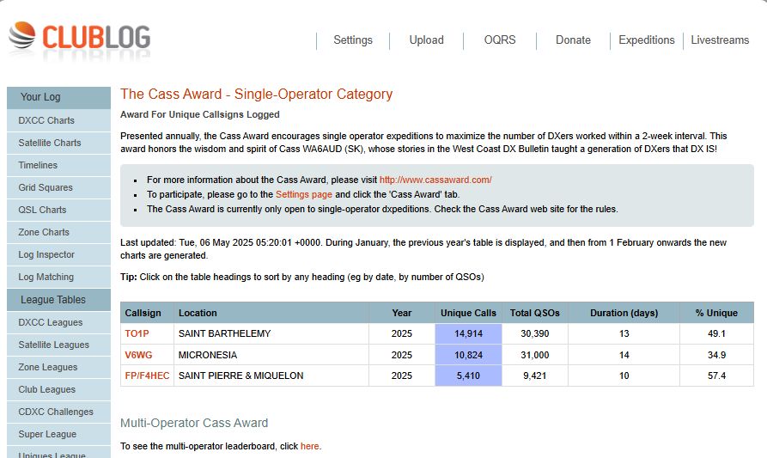Viewport: 767px width, 458px height.
Task: Open the FP/F4HEC callsign link
Action: click(147, 376)
